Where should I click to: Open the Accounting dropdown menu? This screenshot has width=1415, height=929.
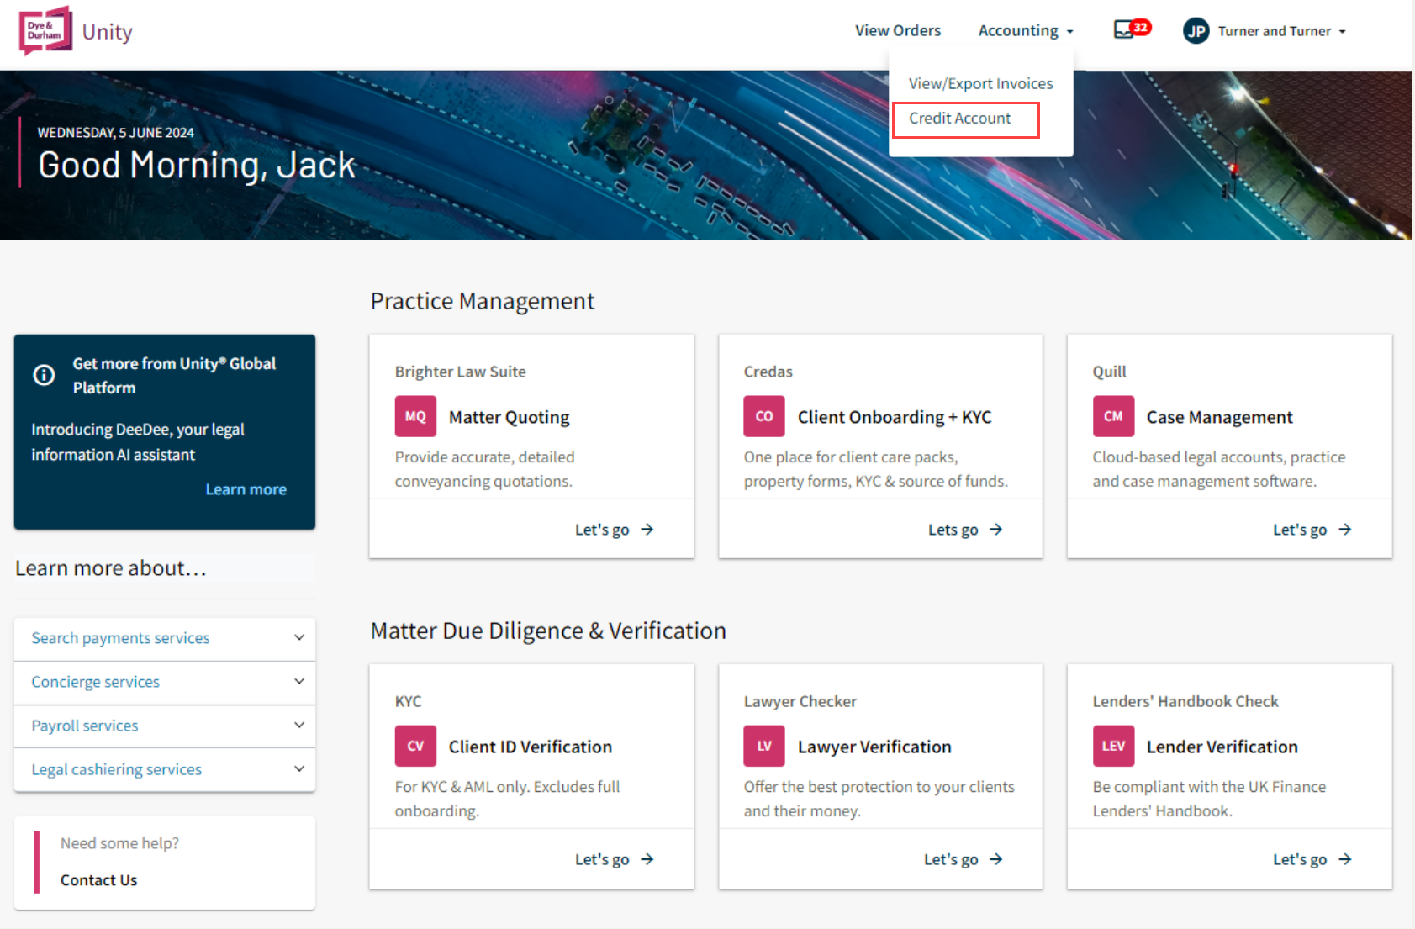point(1026,31)
